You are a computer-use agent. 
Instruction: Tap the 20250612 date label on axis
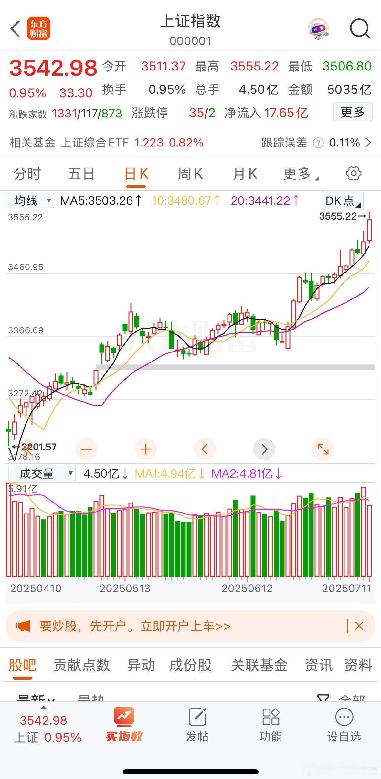pyautogui.click(x=247, y=588)
